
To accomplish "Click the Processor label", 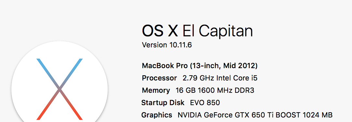I will [x=159, y=78].
